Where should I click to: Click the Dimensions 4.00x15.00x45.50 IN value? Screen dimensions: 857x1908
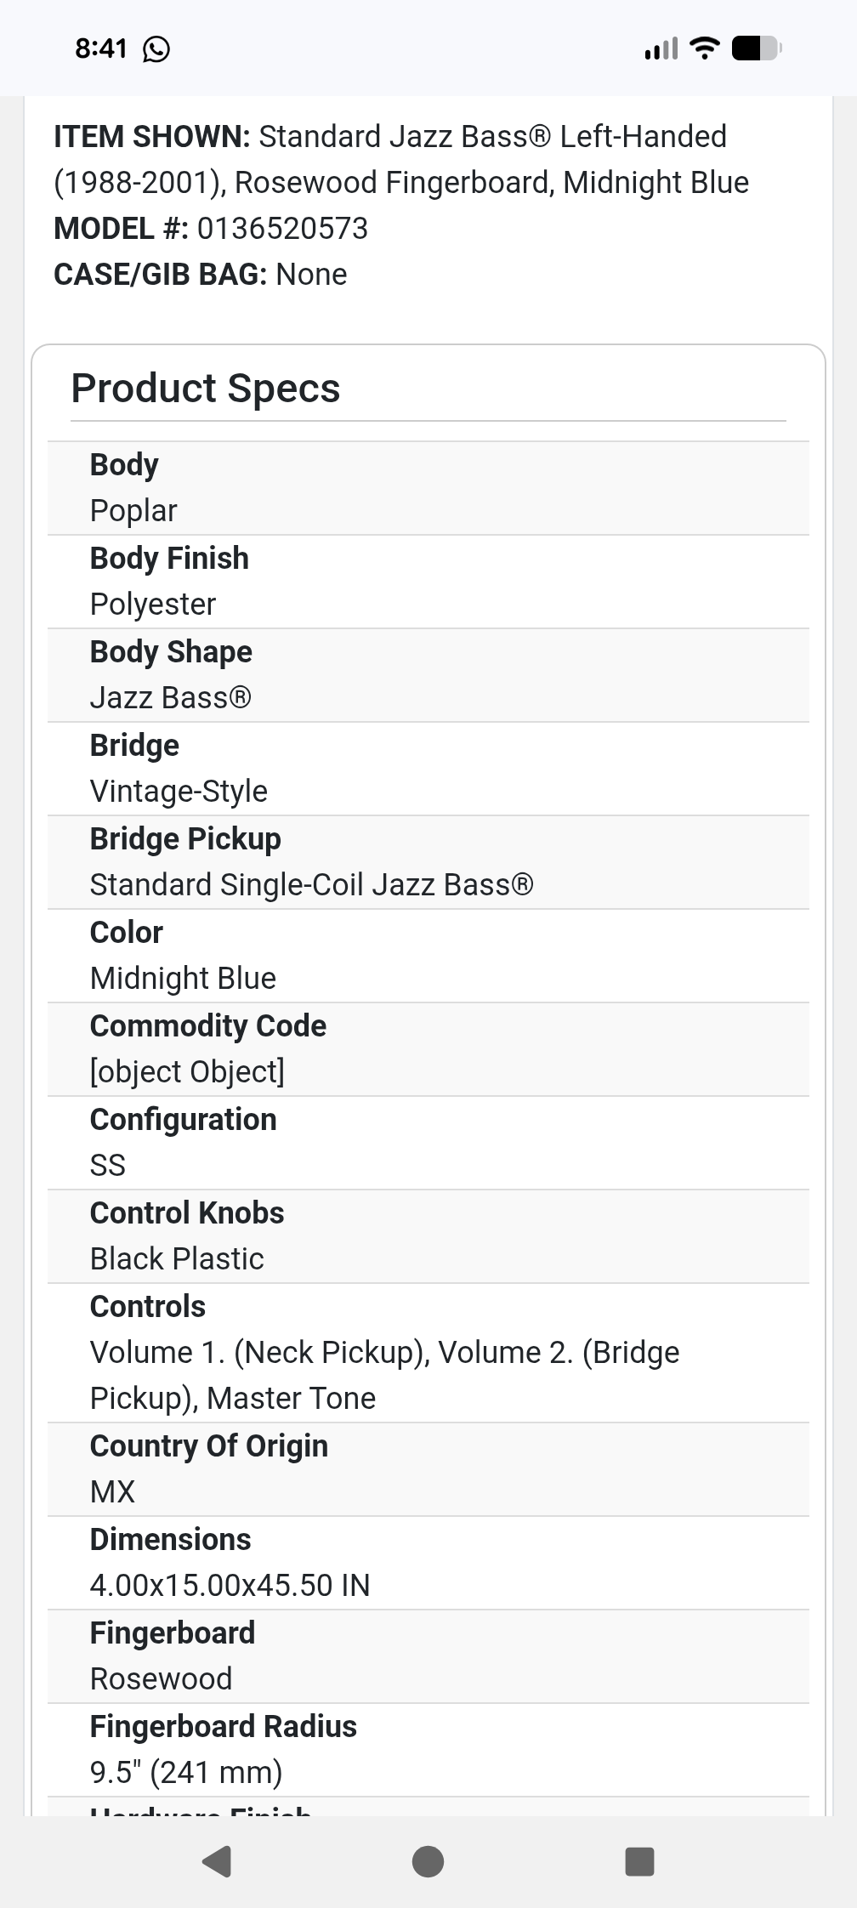pyautogui.click(x=230, y=1585)
